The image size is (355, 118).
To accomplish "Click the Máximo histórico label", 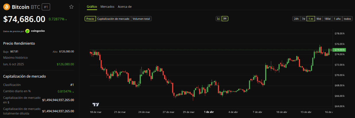I will point(16,58).
